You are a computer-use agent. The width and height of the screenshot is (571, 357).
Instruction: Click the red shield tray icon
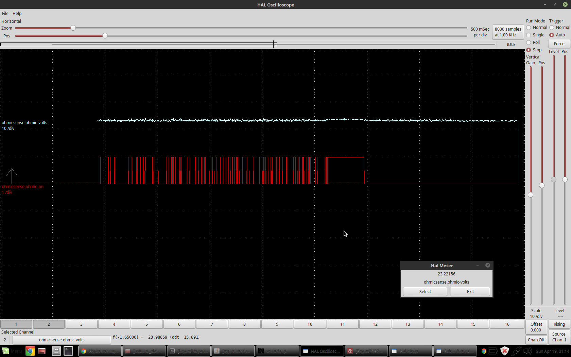[x=505, y=351]
